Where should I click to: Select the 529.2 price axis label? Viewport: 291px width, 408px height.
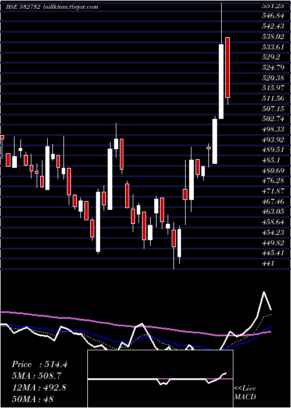pos(271,57)
